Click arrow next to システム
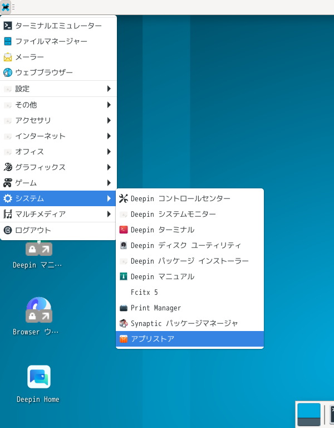Screen dimensions: 334x428 pyautogui.click(x=109, y=198)
